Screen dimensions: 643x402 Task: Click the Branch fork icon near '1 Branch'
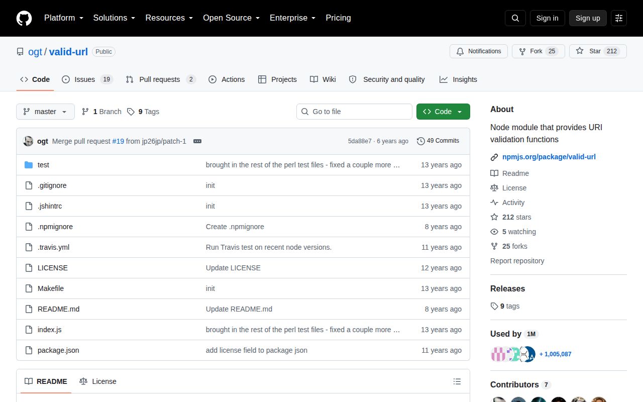click(85, 112)
